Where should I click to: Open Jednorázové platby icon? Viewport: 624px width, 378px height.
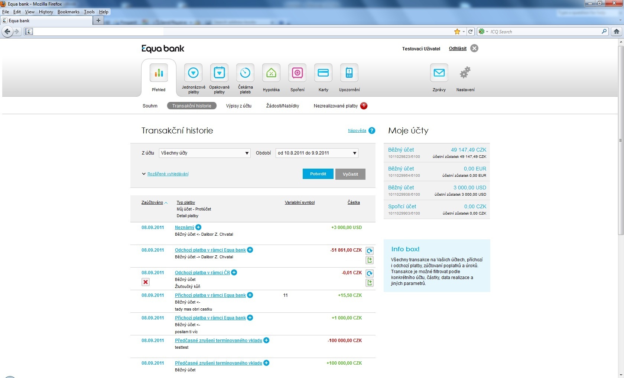point(194,73)
